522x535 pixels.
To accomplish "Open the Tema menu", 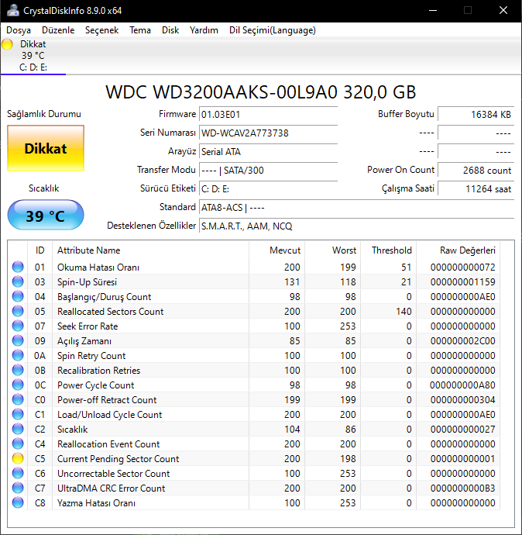I will tap(140, 30).
